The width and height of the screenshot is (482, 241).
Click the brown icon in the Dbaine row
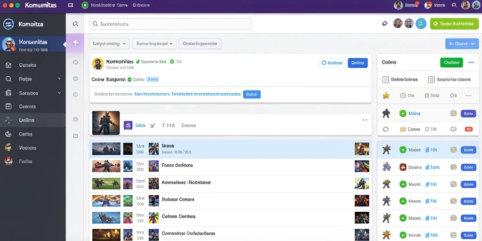[x=403, y=167]
